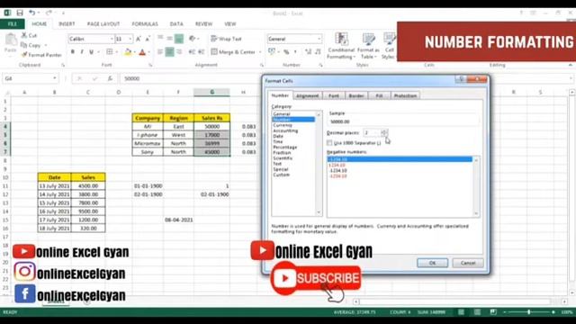
Task: Apply Percent Style format
Action: [x=286, y=52]
